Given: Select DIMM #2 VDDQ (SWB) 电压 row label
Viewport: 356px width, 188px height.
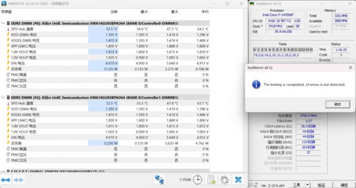Looking at the screenshot, I should (25, 114).
